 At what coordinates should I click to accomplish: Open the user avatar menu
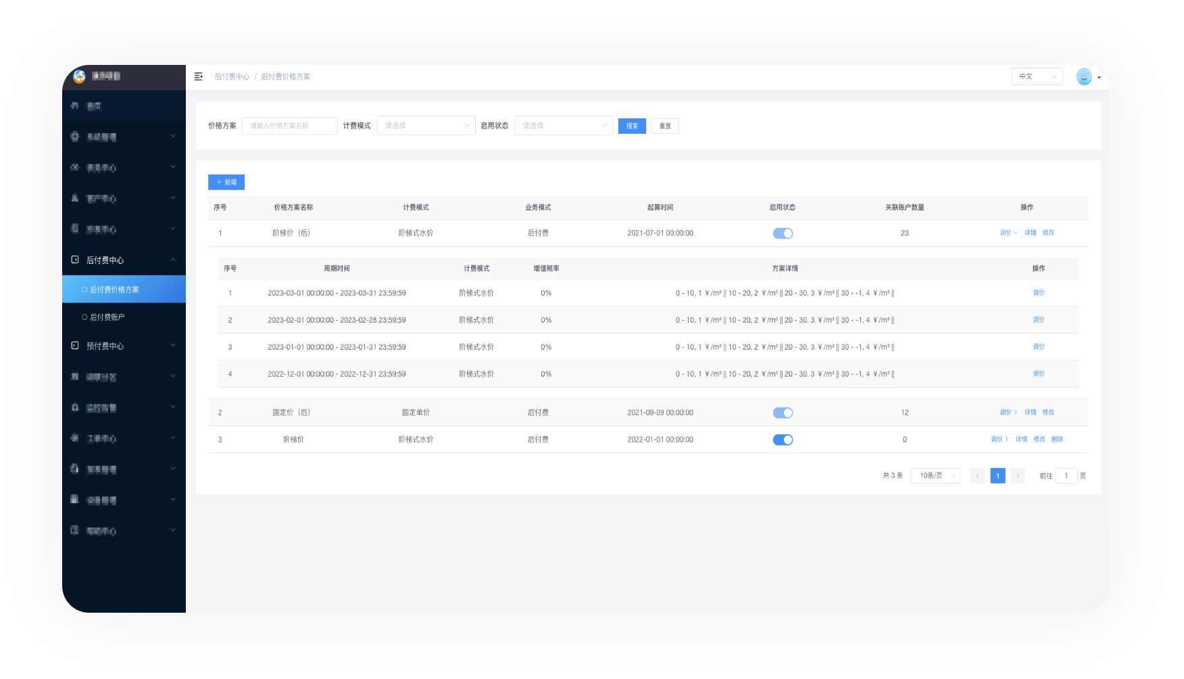pos(1088,76)
